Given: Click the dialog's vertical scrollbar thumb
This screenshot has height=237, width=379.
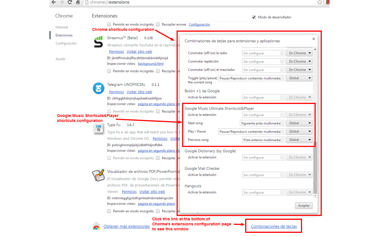Looking at the screenshot, I should pos(315,168).
